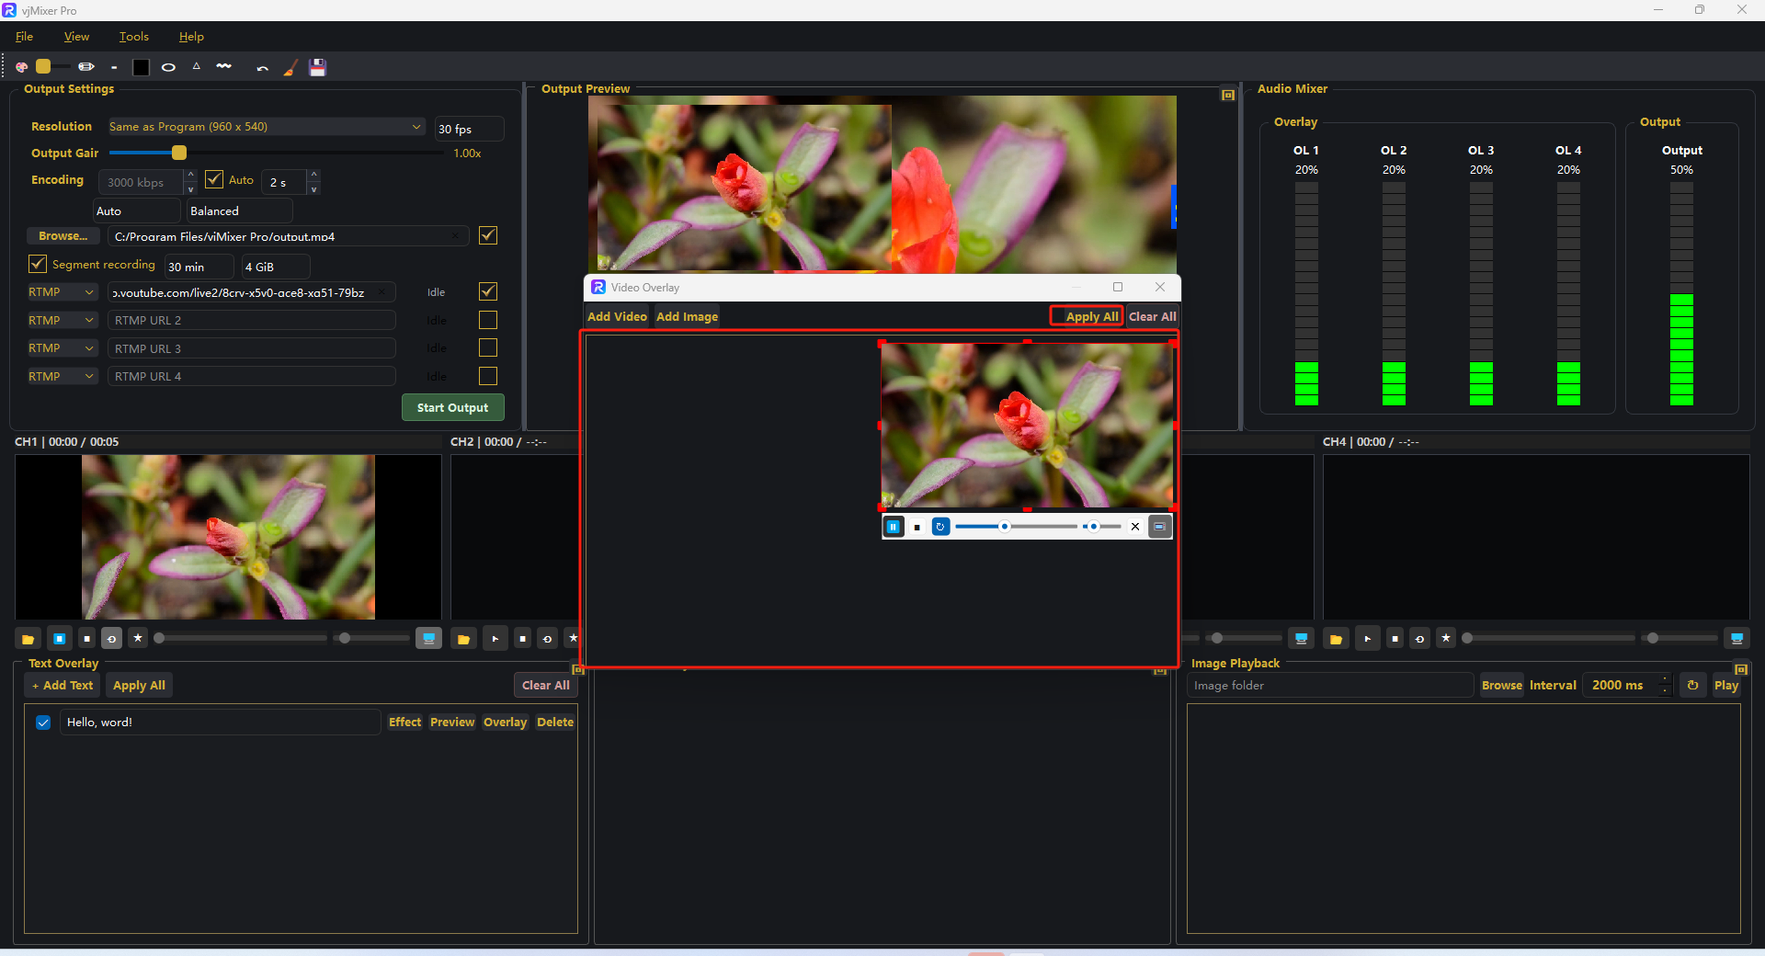
Task: Play CH2 video
Action: pos(495,638)
